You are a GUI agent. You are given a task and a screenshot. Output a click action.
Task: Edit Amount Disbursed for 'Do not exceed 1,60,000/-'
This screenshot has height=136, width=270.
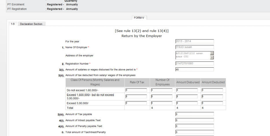click(187, 90)
